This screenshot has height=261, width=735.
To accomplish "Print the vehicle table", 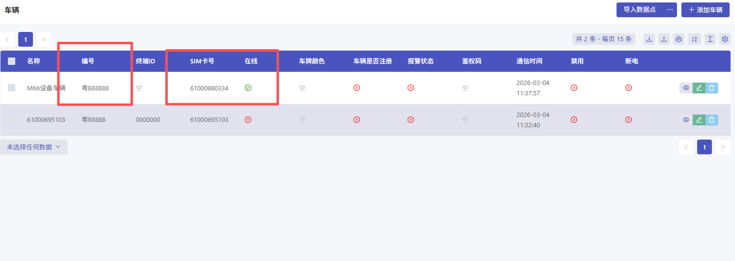I will pos(679,39).
